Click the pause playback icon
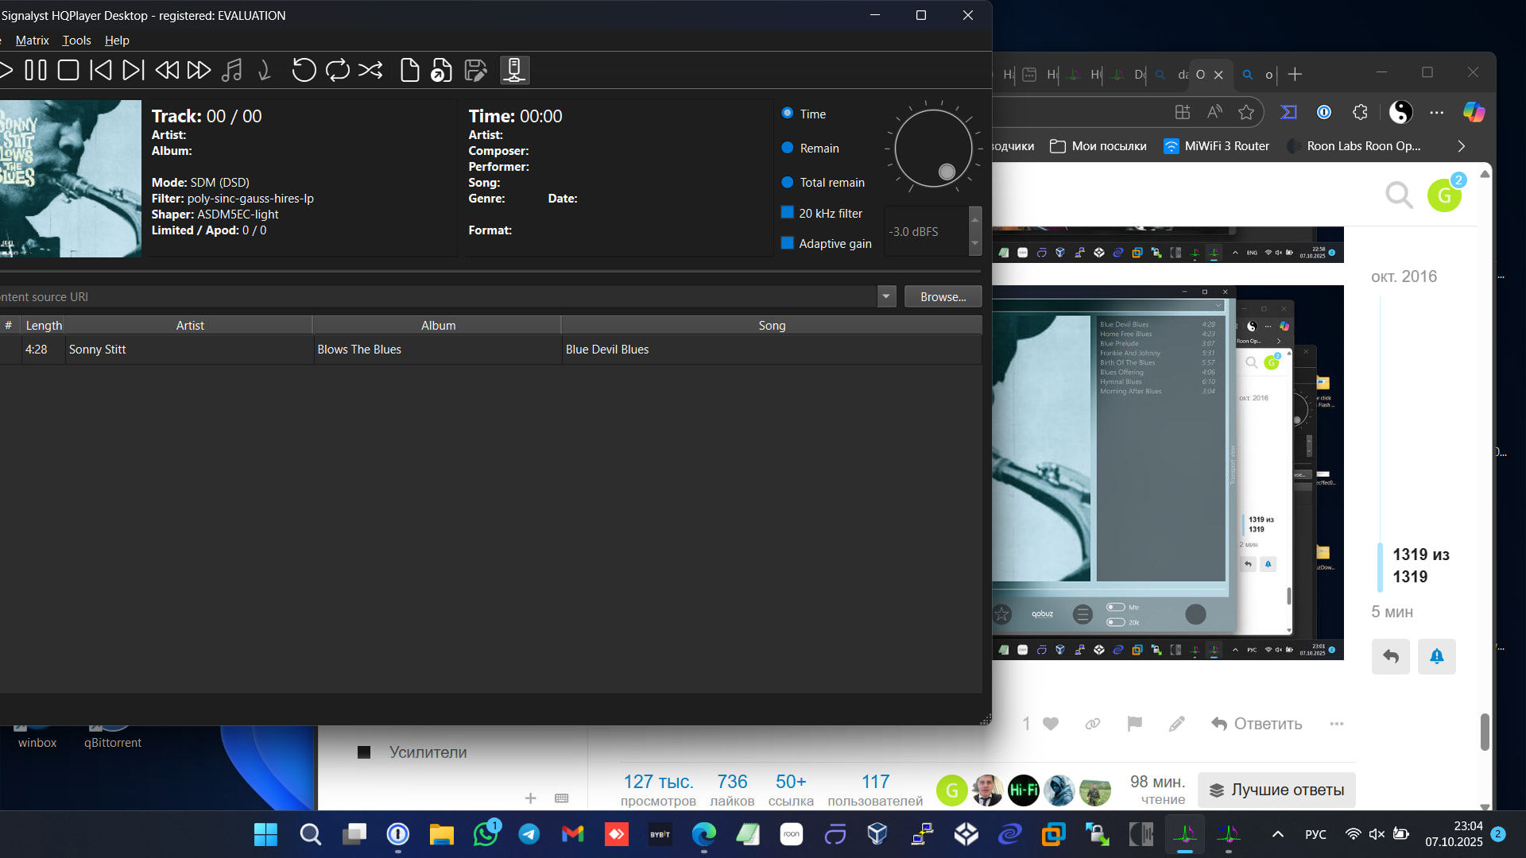The height and width of the screenshot is (858, 1526). [36, 71]
